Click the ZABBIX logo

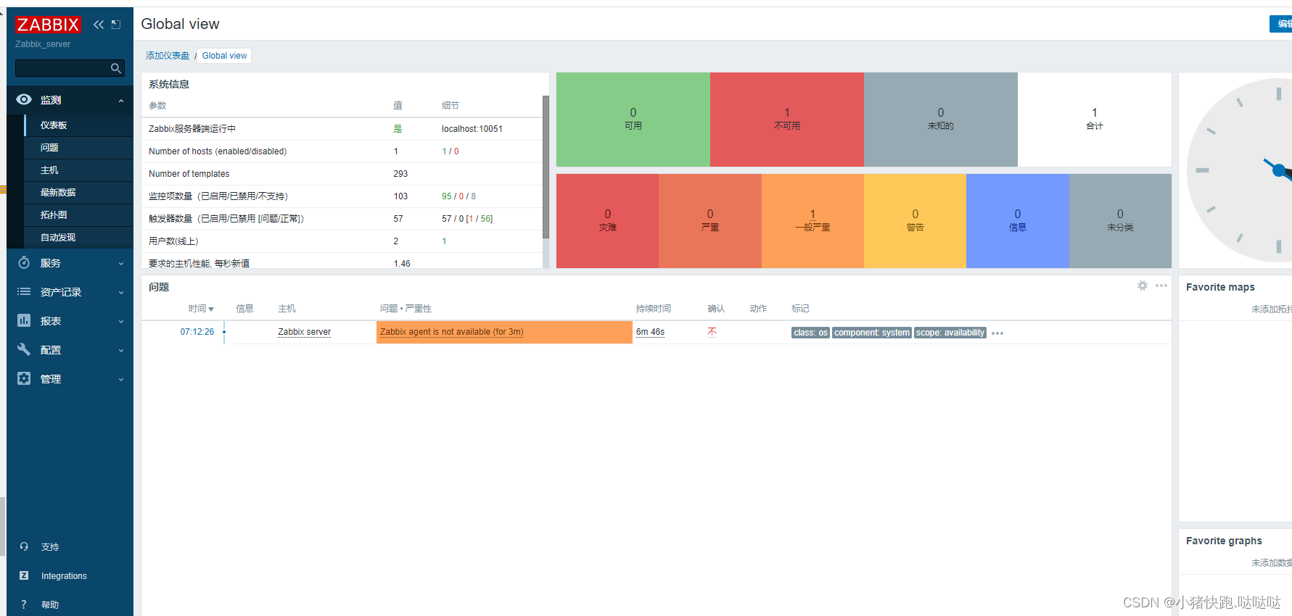[48, 25]
